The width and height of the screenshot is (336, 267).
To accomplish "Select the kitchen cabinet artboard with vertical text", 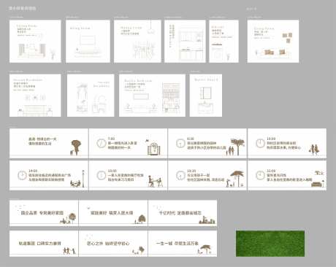I will coord(185,42).
